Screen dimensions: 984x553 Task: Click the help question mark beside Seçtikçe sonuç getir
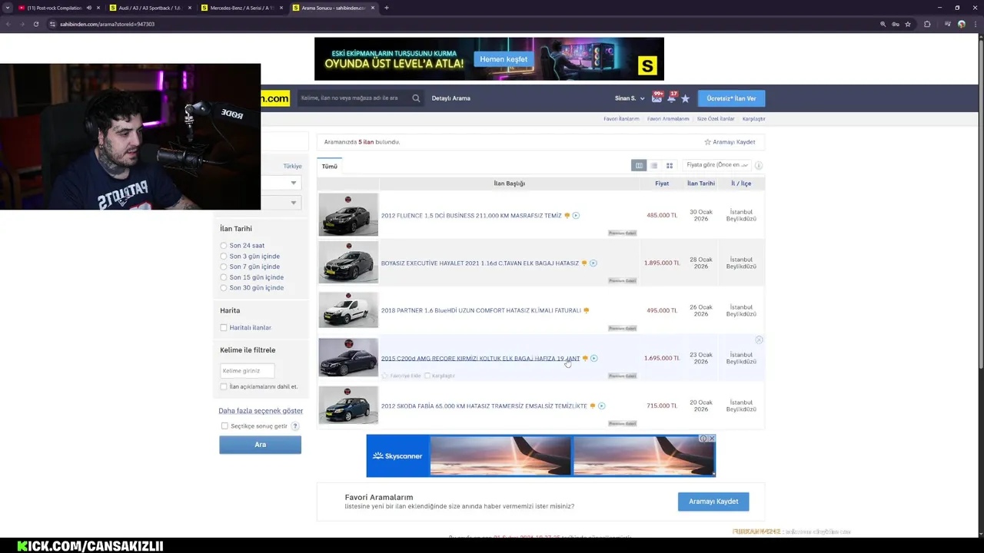click(x=295, y=426)
